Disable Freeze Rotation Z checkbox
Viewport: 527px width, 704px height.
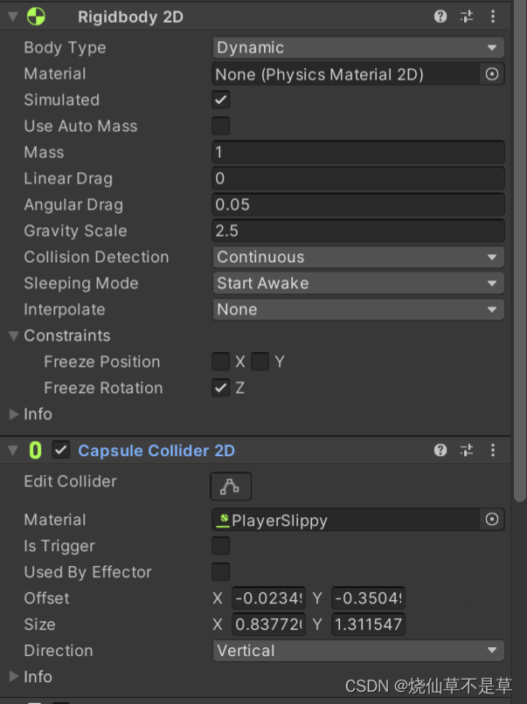(x=221, y=389)
